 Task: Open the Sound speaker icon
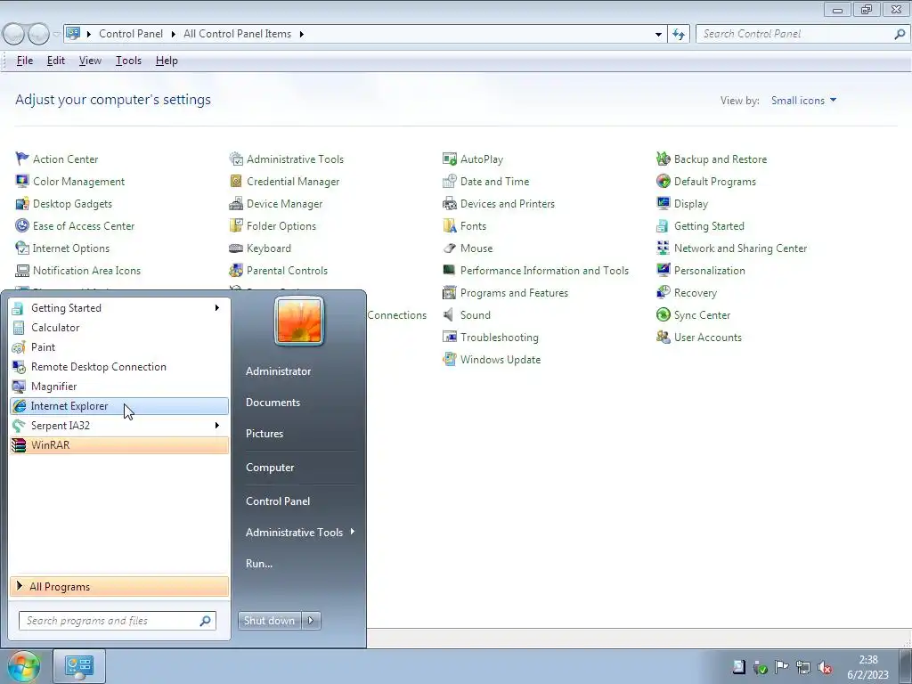coord(449,314)
